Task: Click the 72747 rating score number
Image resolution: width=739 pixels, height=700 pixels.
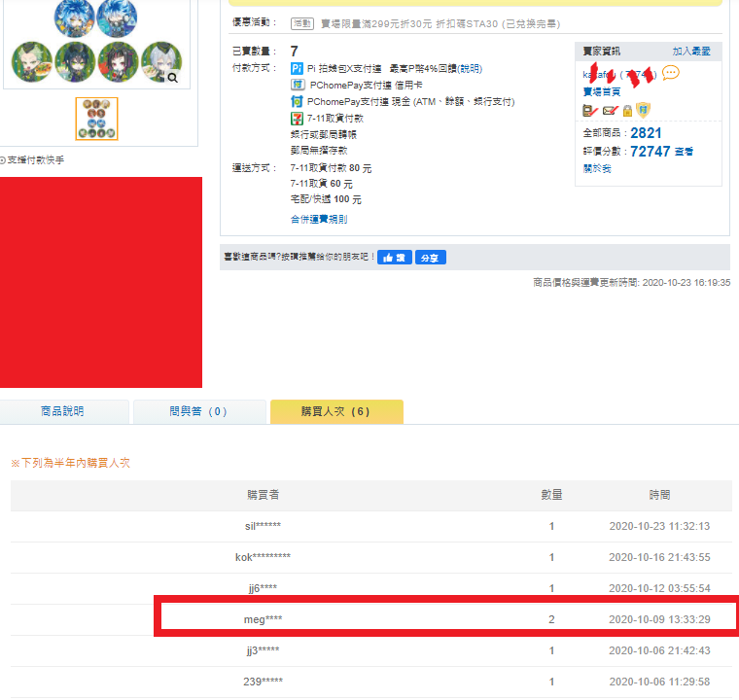Action: coord(650,152)
